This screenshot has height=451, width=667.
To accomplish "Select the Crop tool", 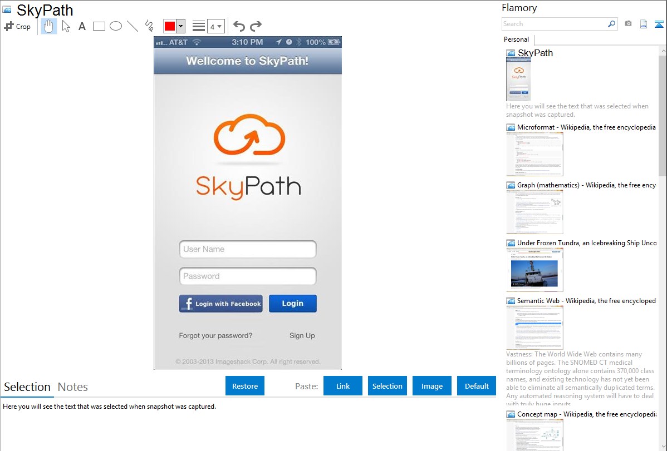I will click(x=17, y=26).
